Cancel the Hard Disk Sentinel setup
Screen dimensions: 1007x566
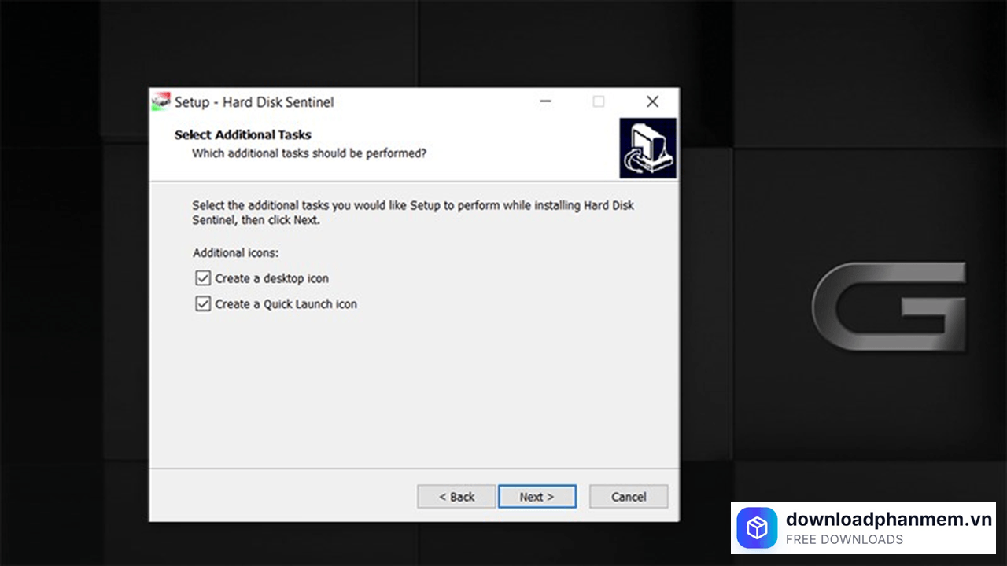(x=629, y=497)
